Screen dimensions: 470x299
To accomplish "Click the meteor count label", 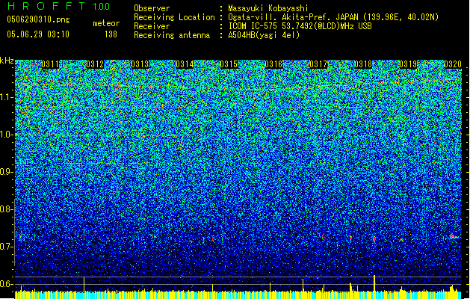I will pyautogui.click(x=106, y=23).
